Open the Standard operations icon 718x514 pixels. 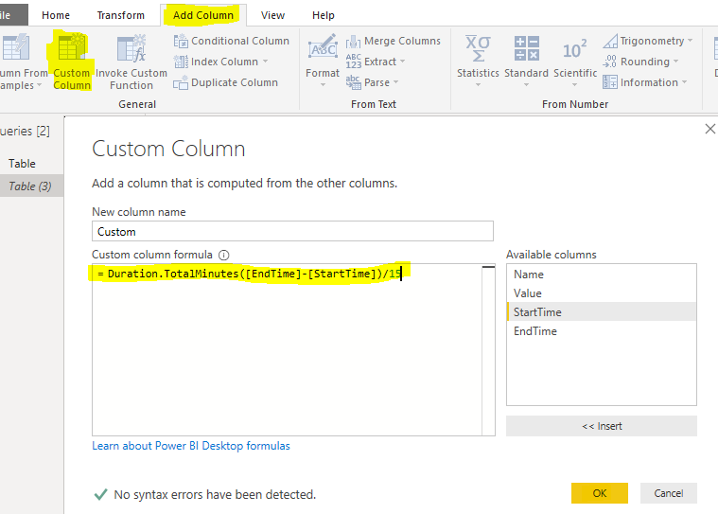(x=527, y=48)
